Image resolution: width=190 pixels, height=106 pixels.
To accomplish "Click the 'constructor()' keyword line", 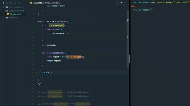I will (x=54, y=29).
